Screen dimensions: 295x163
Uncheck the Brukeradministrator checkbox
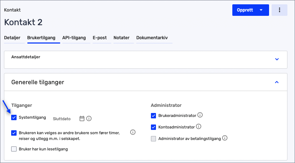[153, 116]
